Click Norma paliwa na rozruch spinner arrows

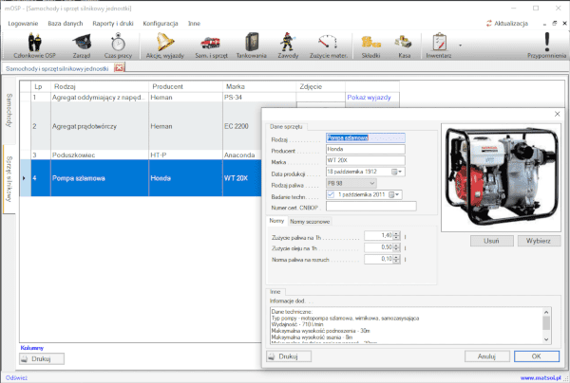(396, 260)
